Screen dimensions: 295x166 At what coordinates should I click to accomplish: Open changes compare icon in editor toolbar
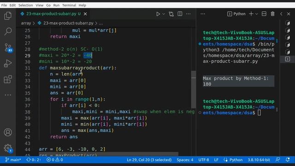[171, 14]
